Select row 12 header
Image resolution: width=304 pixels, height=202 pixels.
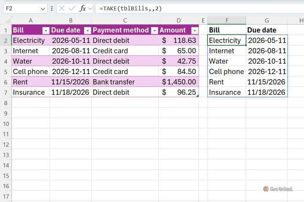point(6,144)
